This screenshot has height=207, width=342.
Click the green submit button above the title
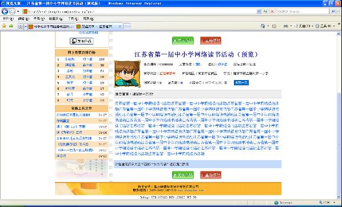tap(183, 41)
